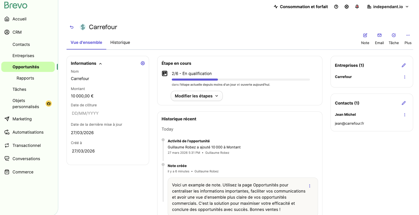Click the jean@carrefour.fr email address
Screen dimensions: 419x215
pos(349,123)
